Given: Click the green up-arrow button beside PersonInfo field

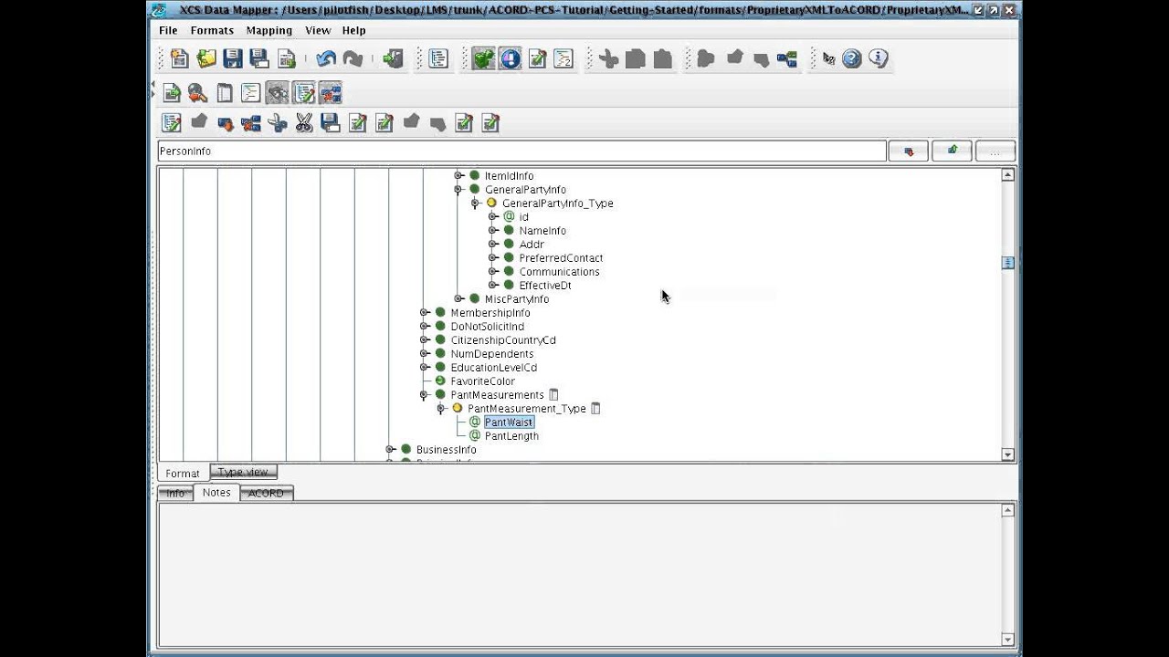Looking at the screenshot, I should tap(953, 151).
